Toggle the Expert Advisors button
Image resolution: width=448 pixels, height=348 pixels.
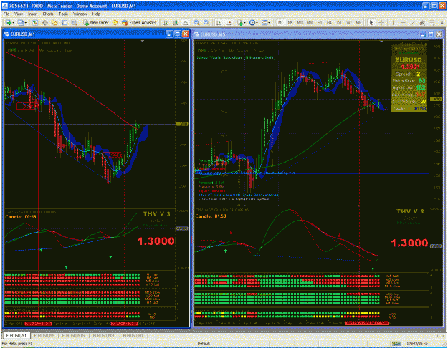coord(139,22)
